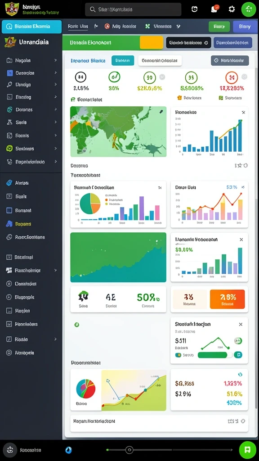
Task: Open notifications icon with red badge
Action: [x=215, y=9]
